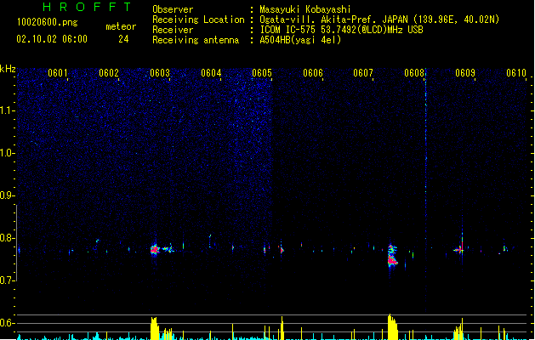Click the Receiving Location label
535x340 pixels.
[198, 20]
